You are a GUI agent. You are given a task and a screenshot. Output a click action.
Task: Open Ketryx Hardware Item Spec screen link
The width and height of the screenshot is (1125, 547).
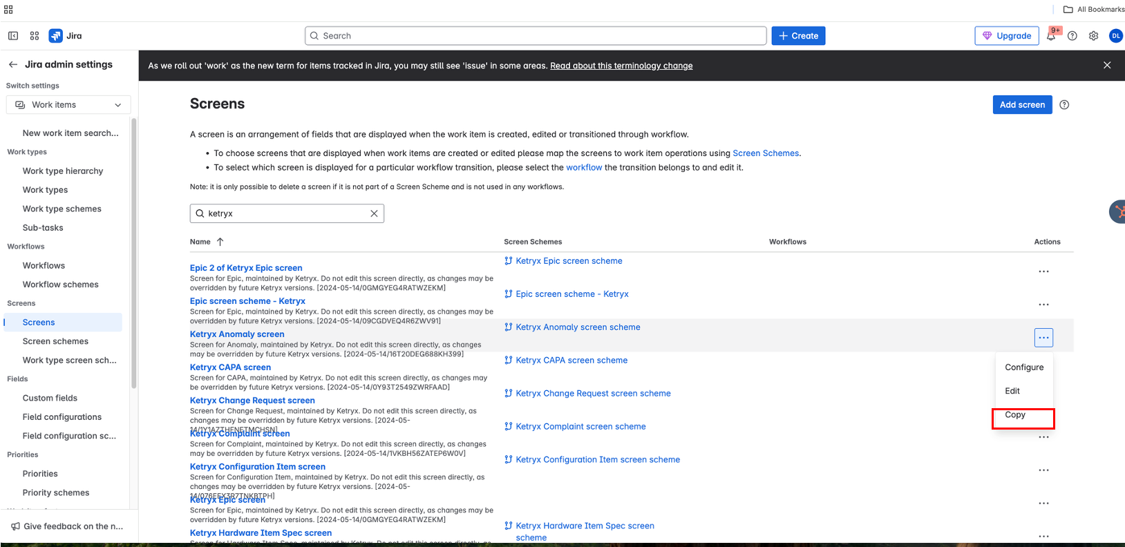(261, 533)
